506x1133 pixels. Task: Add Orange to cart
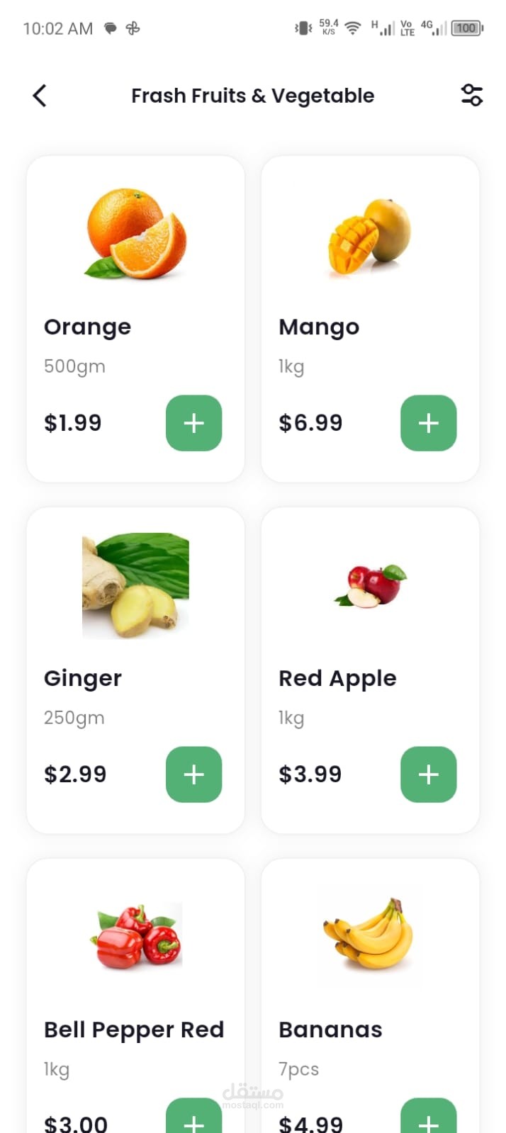coord(193,423)
